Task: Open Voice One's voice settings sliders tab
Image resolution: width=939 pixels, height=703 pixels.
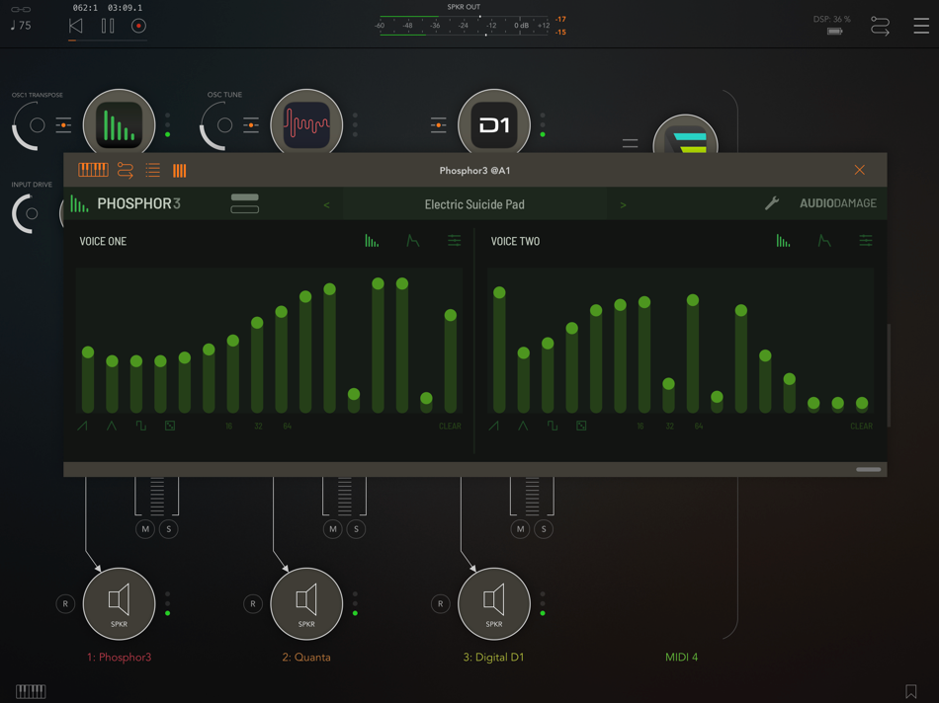Action: point(453,240)
